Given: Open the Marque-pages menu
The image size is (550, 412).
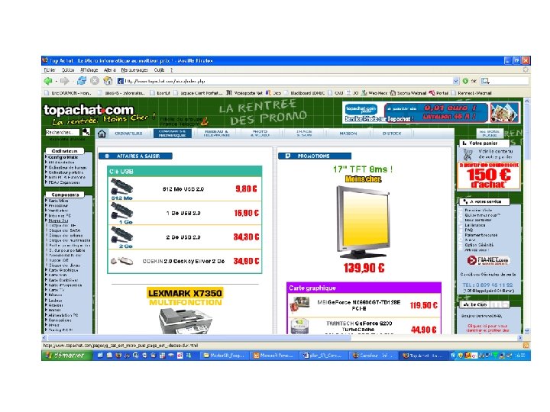Looking at the screenshot, I should 134,70.
